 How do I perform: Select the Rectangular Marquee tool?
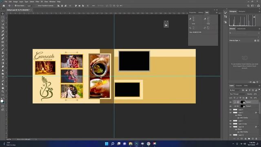(x=3, y=17)
